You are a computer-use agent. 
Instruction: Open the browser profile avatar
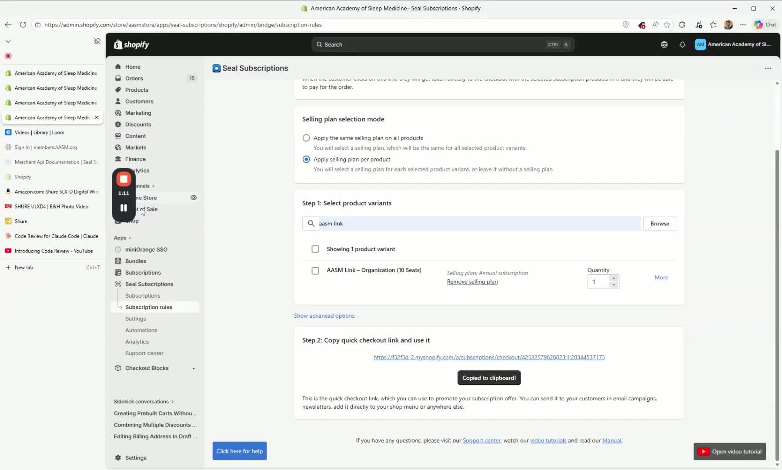pos(729,25)
